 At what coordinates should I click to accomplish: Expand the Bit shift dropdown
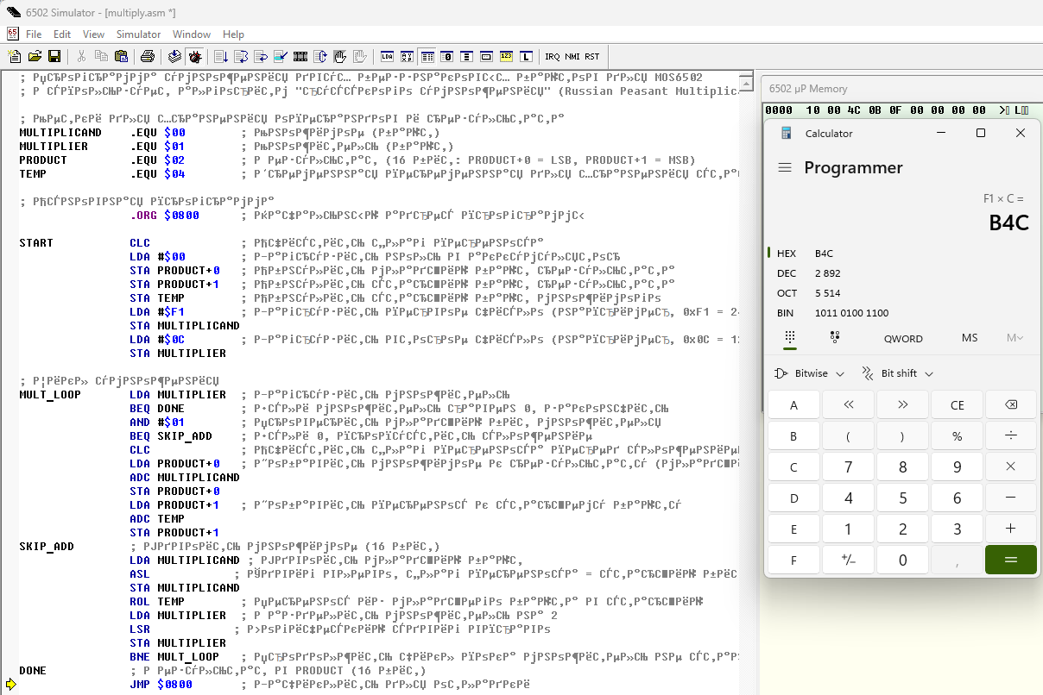coord(897,373)
